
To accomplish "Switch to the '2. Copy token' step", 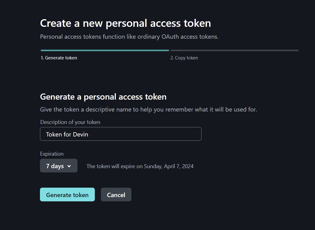I will pyautogui.click(x=184, y=58).
